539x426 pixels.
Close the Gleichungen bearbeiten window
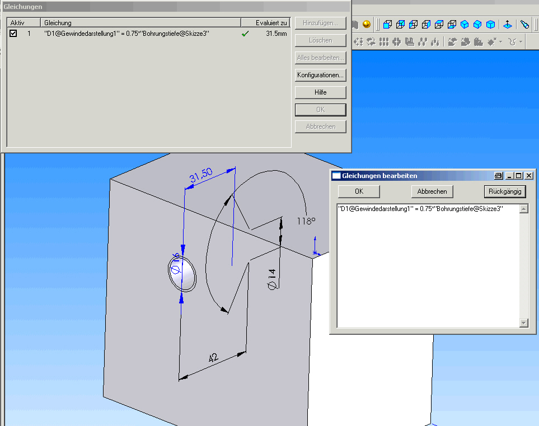tap(529, 176)
